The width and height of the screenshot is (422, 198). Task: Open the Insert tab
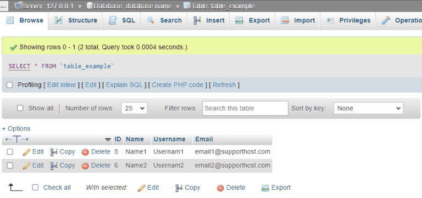tap(208, 20)
